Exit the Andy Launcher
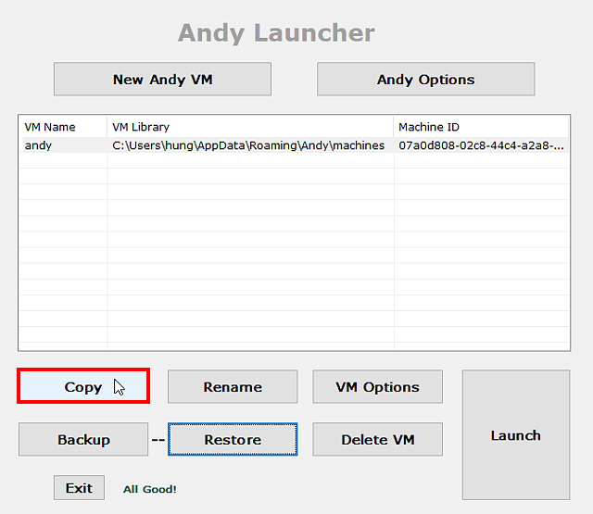The height and width of the screenshot is (514, 593). (x=79, y=487)
